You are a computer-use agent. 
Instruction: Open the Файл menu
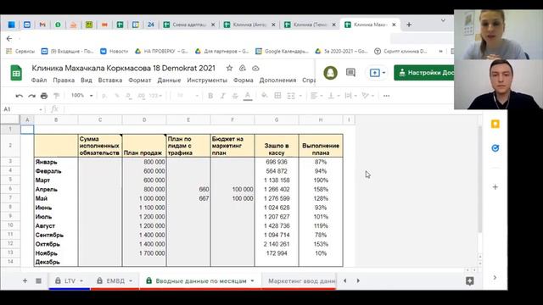(39, 80)
